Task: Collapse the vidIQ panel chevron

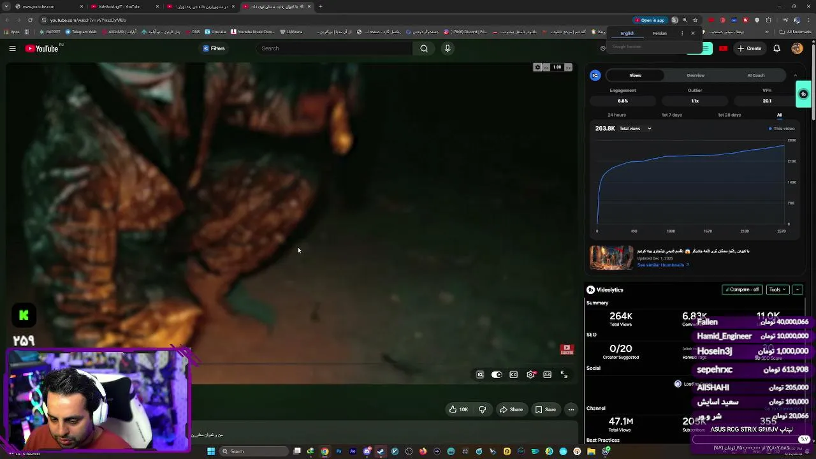Action: pyautogui.click(x=795, y=75)
